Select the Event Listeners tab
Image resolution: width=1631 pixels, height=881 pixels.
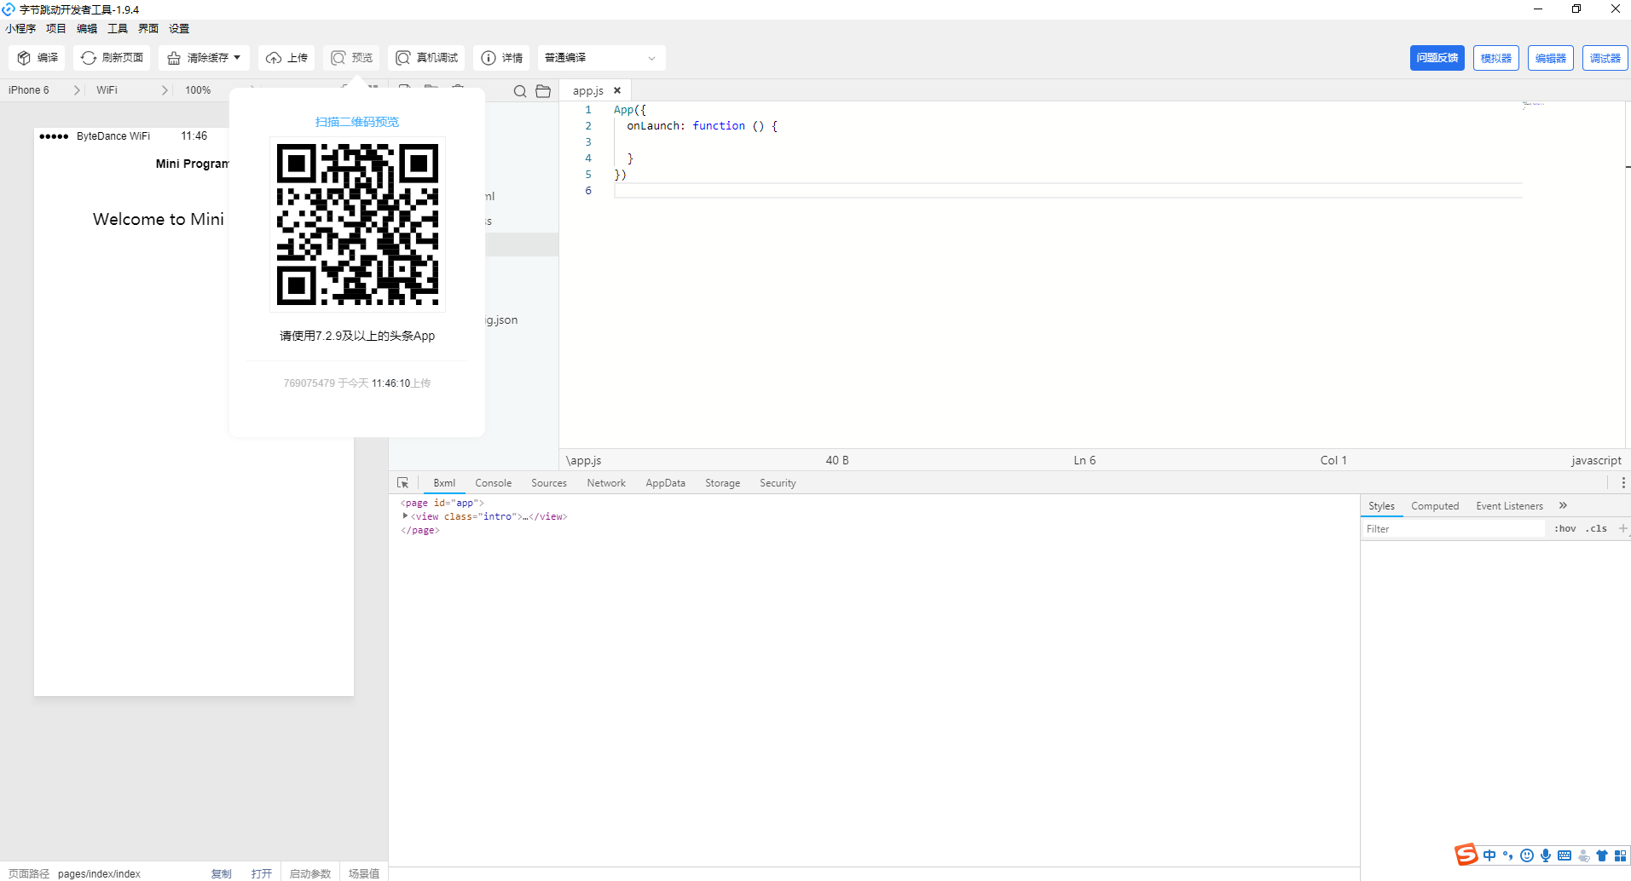pos(1510,506)
